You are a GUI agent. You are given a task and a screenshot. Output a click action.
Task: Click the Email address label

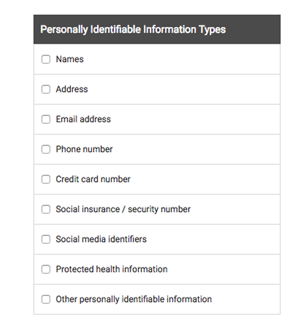pos(83,119)
